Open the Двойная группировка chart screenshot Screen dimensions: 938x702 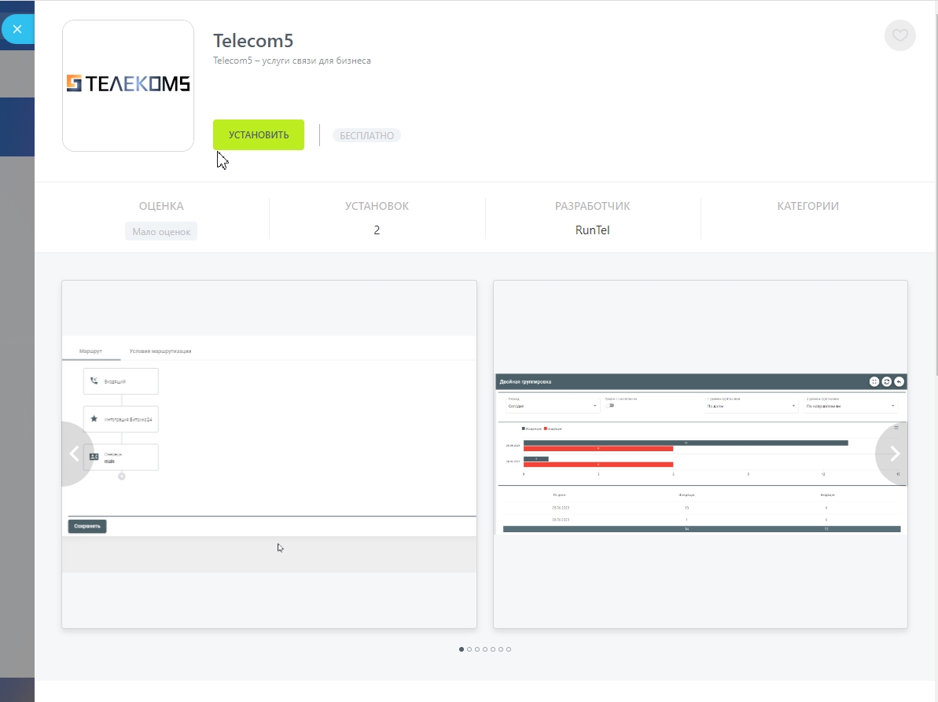coord(701,454)
